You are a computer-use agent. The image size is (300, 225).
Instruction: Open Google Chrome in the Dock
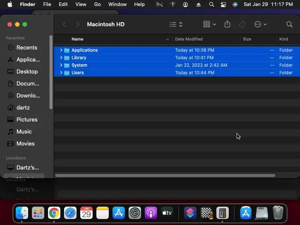click(x=54, y=213)
